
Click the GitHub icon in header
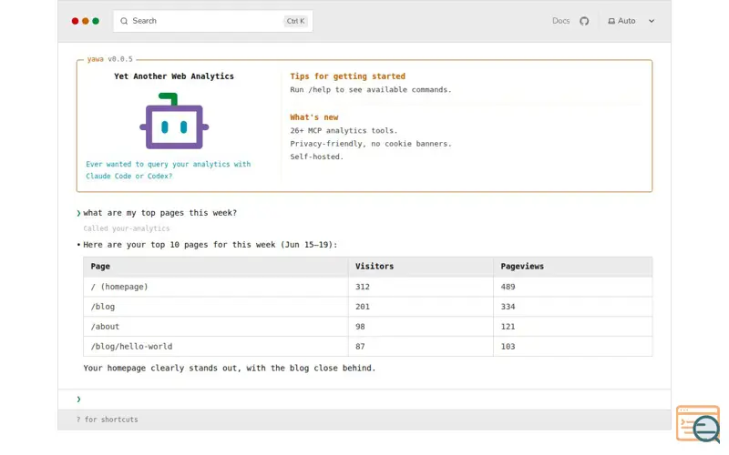pos(584,21)
